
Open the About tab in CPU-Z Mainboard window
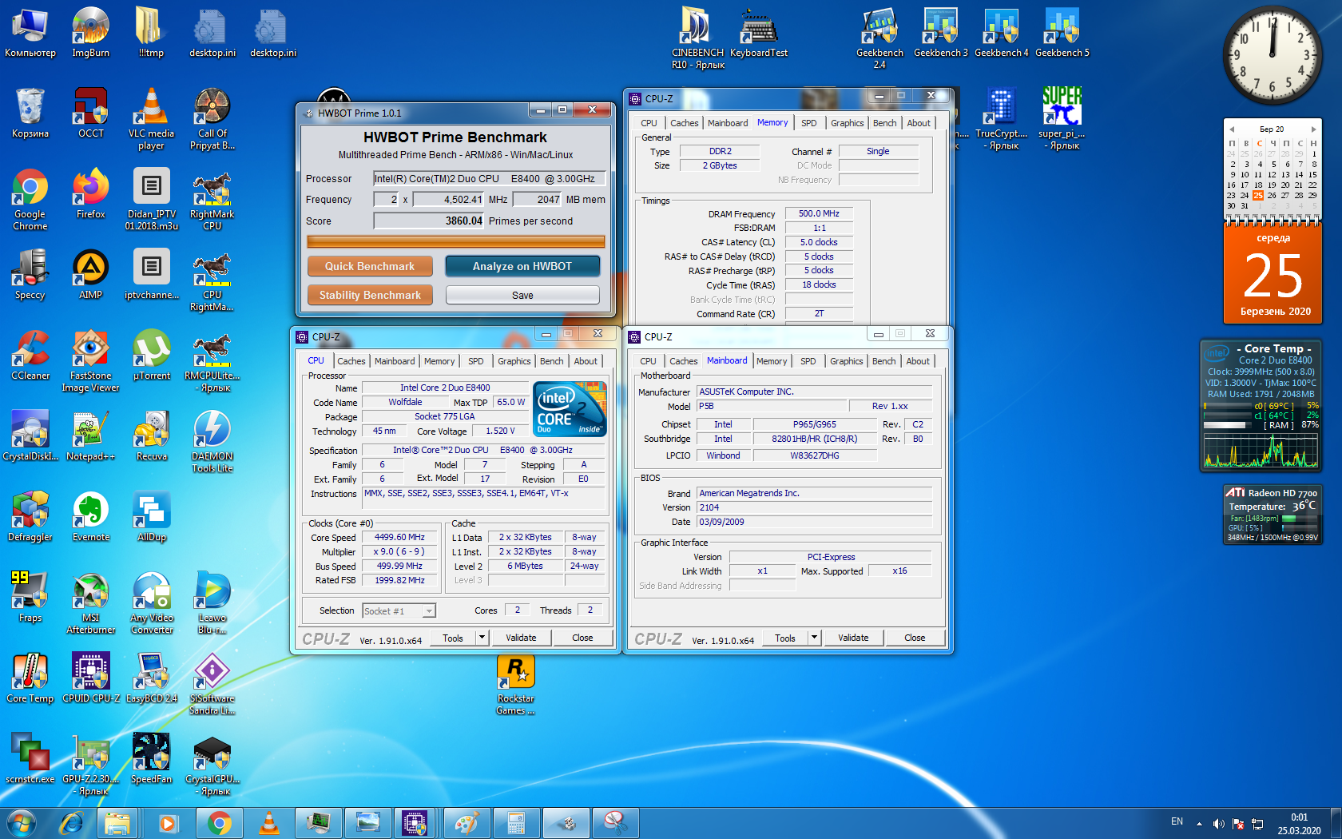point(918,361)
